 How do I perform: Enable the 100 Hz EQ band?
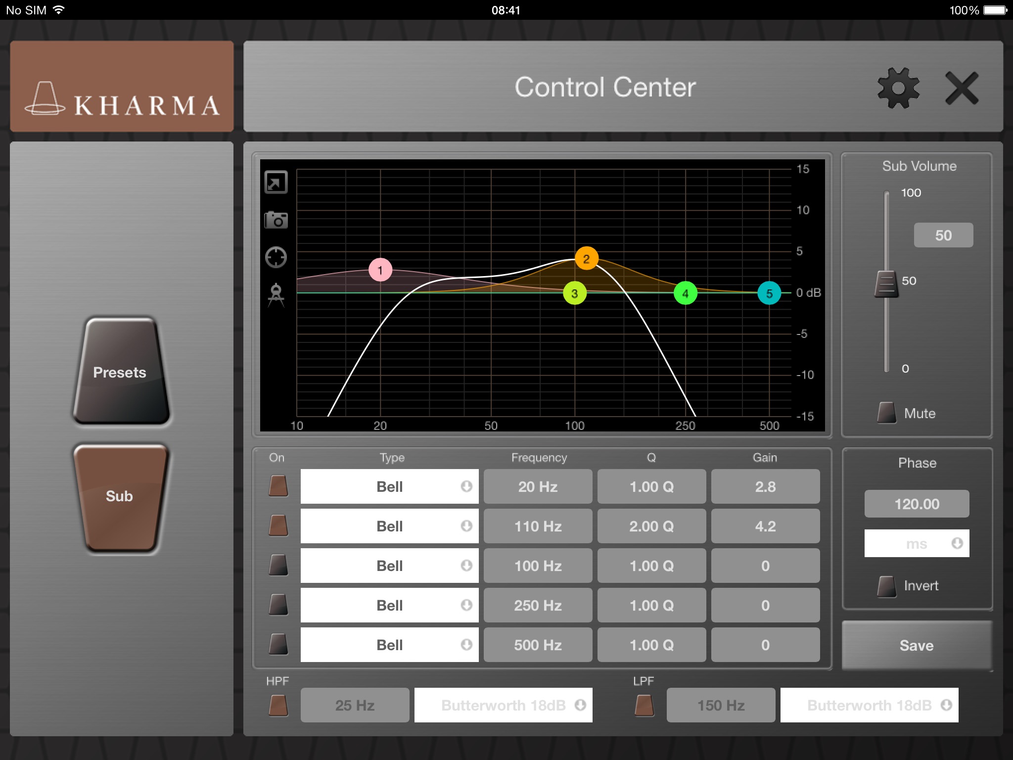[x=278, y=566]
